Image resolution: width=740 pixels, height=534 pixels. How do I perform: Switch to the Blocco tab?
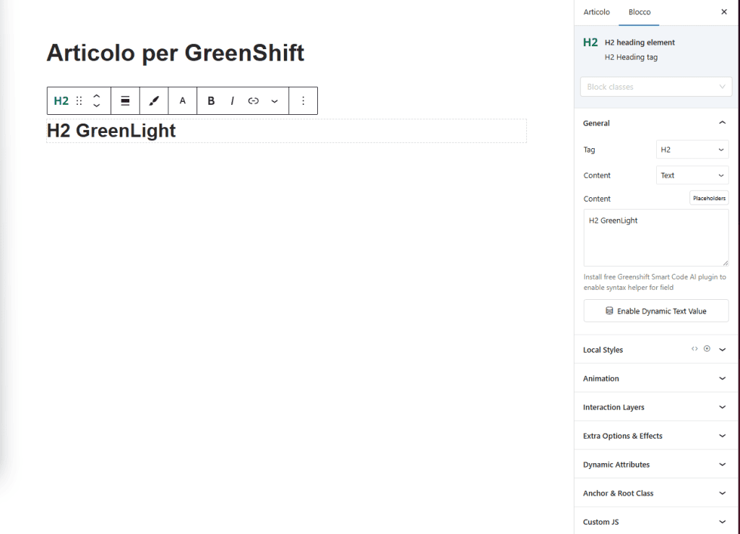point(640,12)
